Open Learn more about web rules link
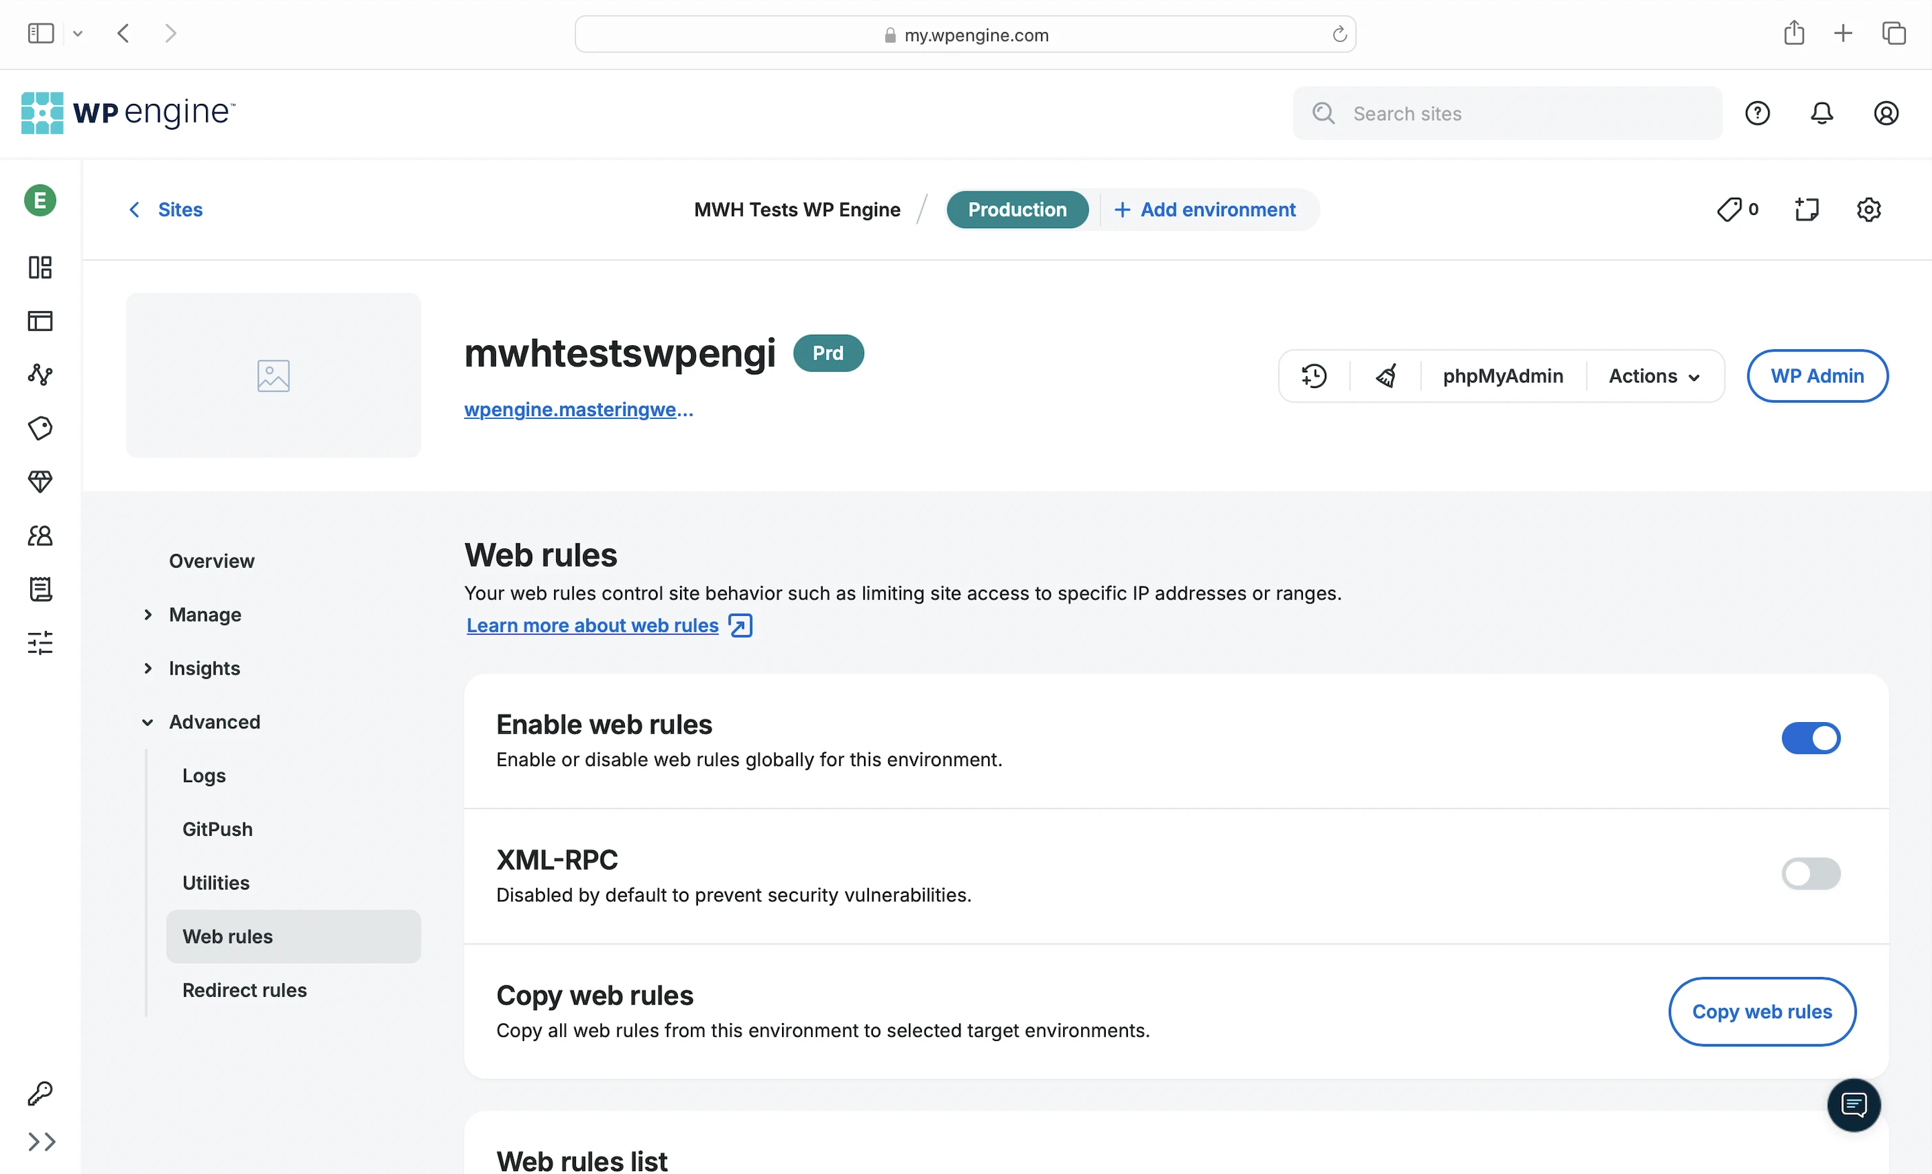 point(593,625)
